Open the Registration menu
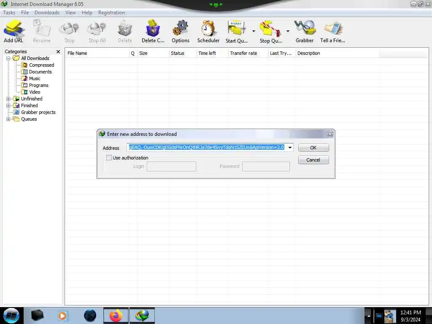Screen dimensions: 432x324 (111, 13)
